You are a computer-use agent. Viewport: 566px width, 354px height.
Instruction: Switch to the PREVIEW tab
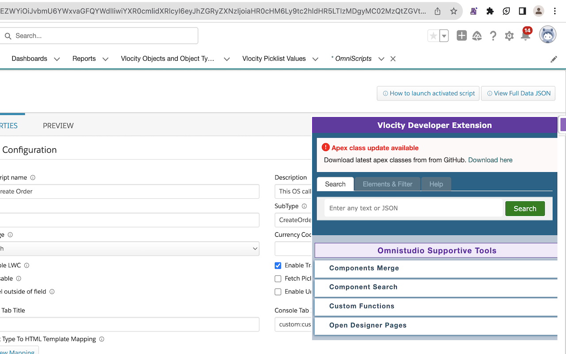[x=58, y=126]
